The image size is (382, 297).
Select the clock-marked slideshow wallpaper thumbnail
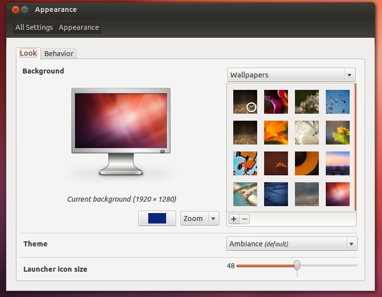coord(245,102)
